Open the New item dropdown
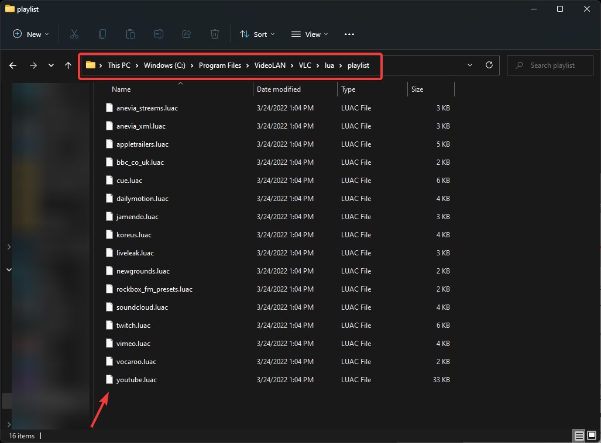 pyautogui.click(x=30, y=34)
